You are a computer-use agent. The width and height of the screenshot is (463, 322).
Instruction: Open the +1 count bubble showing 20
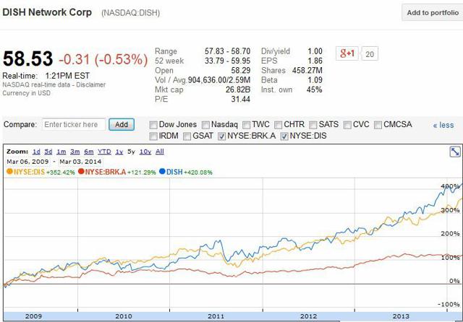tap(370, 54)
